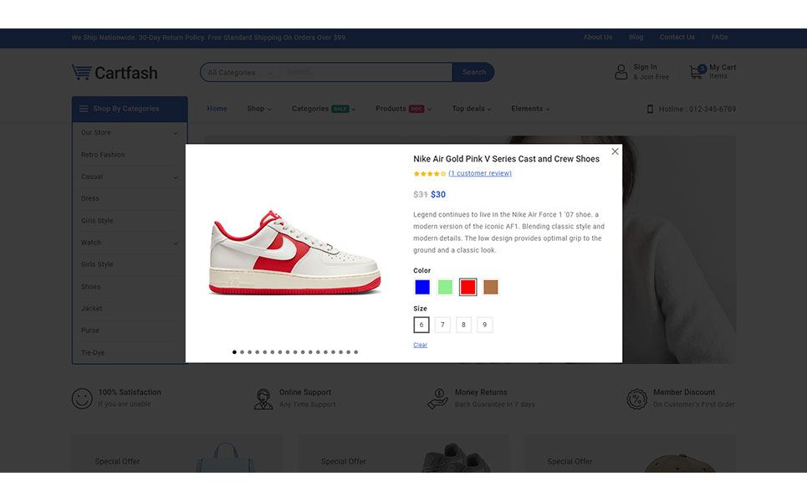Click the Online Support agent icon

pos(263,398)
